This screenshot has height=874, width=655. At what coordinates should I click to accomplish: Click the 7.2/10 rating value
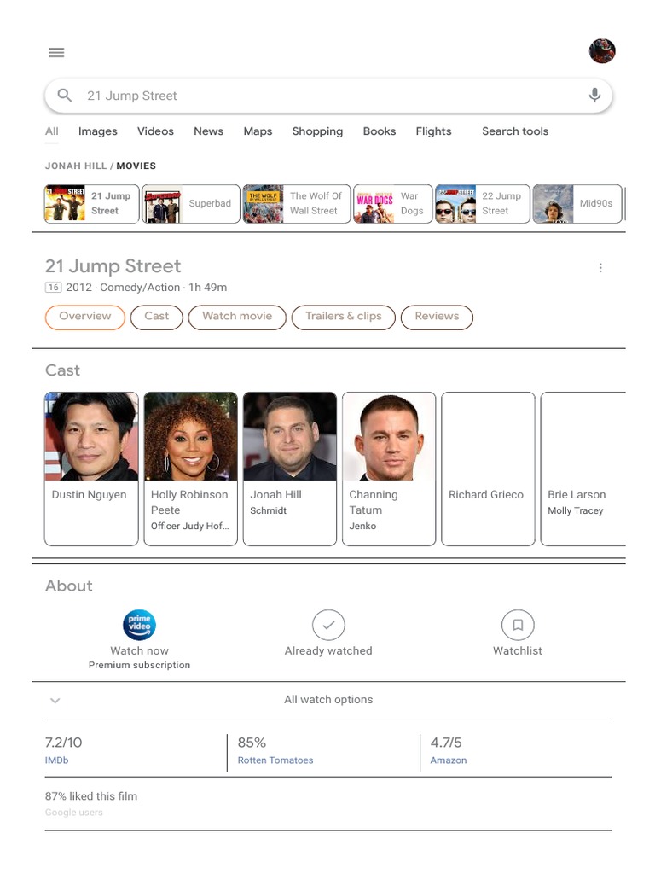coord(63,743)
